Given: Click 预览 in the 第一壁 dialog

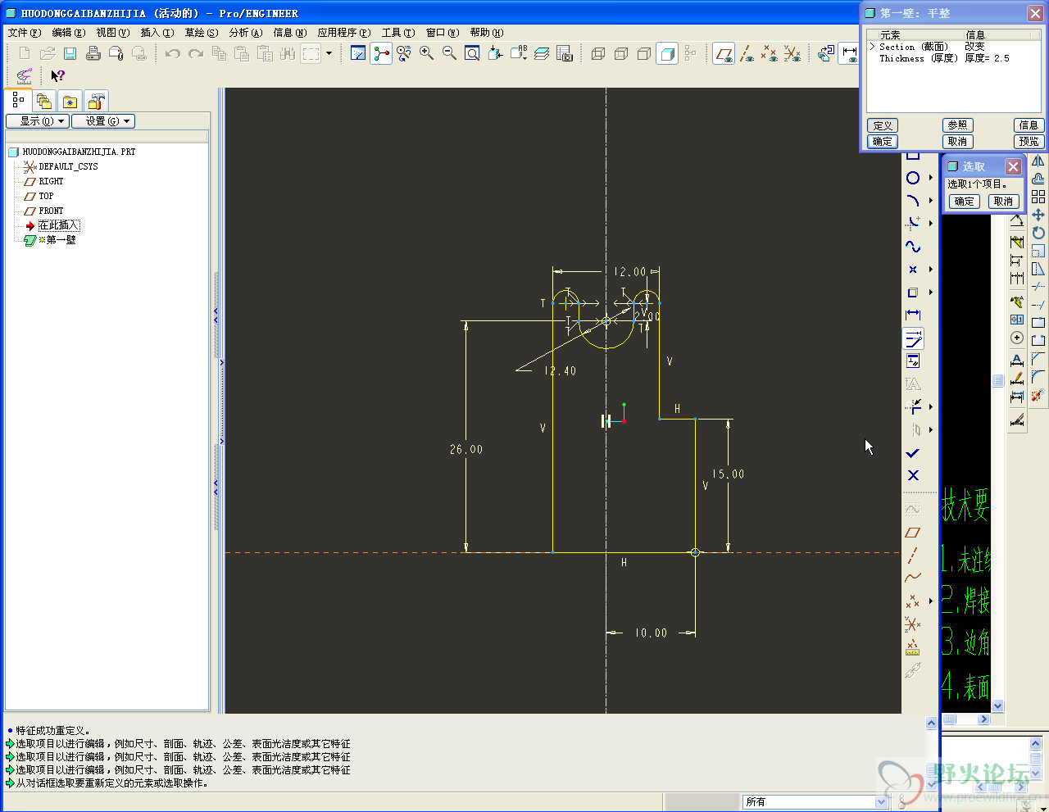Looking at the screenshot, I should click(x=1029, y=141).
